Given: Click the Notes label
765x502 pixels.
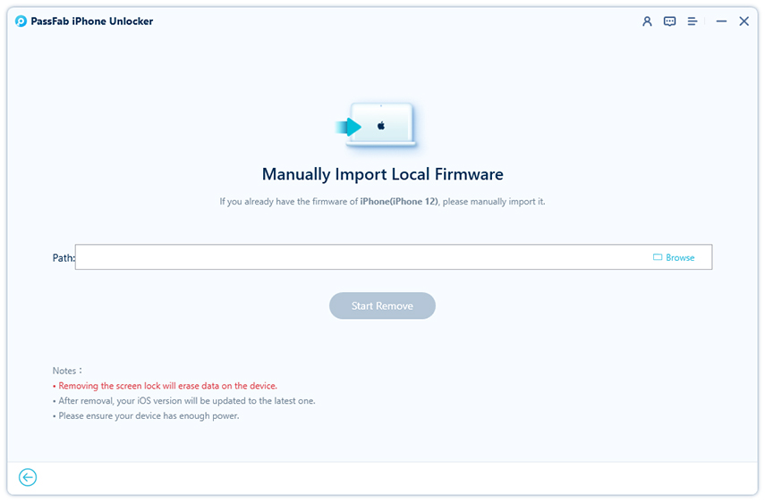Looking at the screenshot, I should (67, 370).
